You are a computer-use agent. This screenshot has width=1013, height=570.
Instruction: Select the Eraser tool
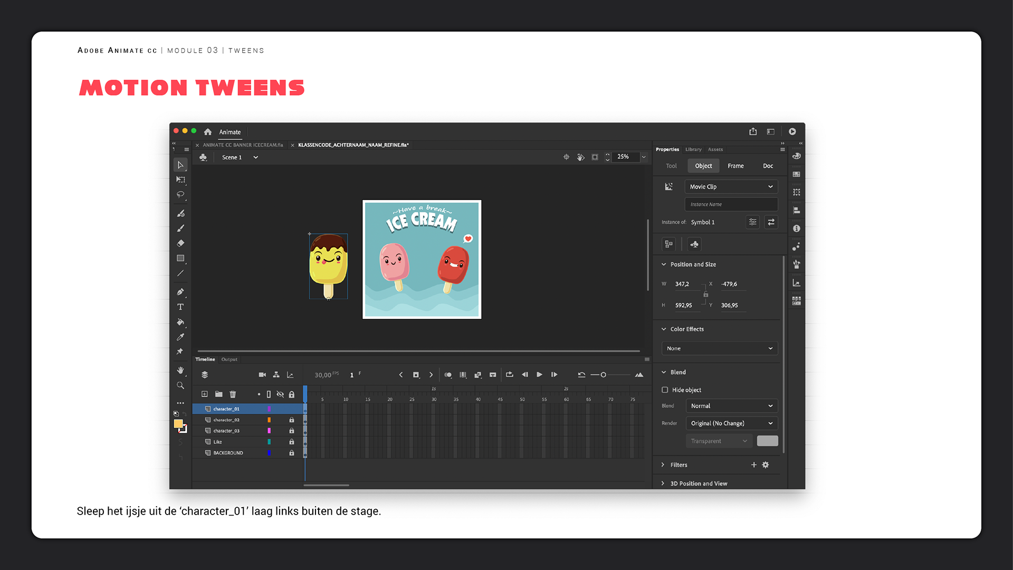pyautogui.click(x=180, y=243)
